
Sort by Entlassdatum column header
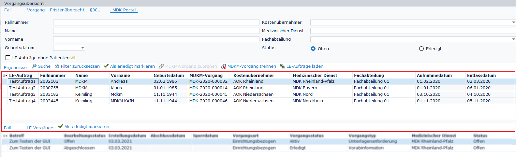click(481, 76)
